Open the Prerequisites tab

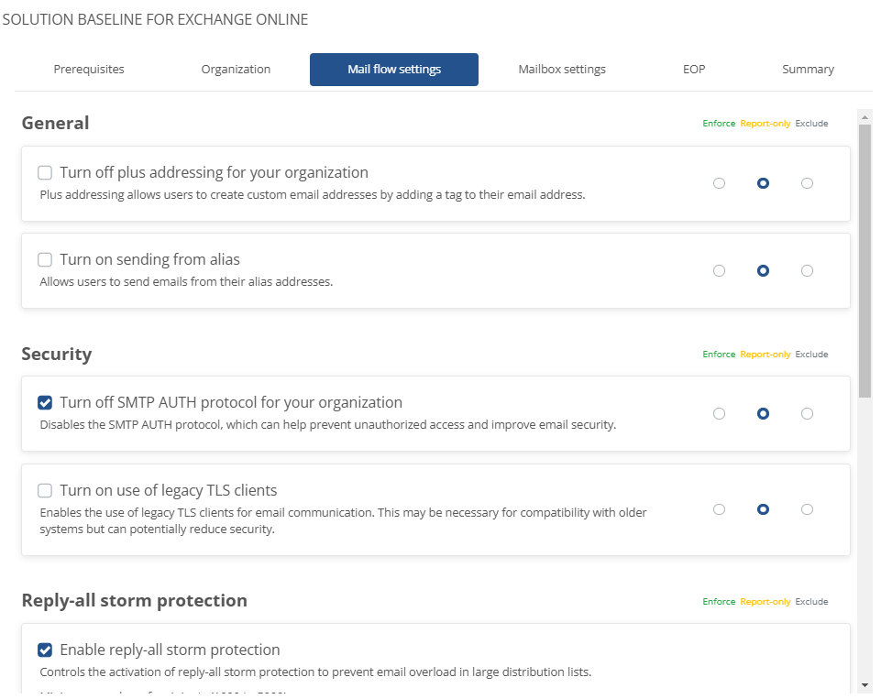89,70
